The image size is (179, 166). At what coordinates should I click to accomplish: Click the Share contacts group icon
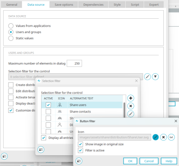[x=60, y=112]
